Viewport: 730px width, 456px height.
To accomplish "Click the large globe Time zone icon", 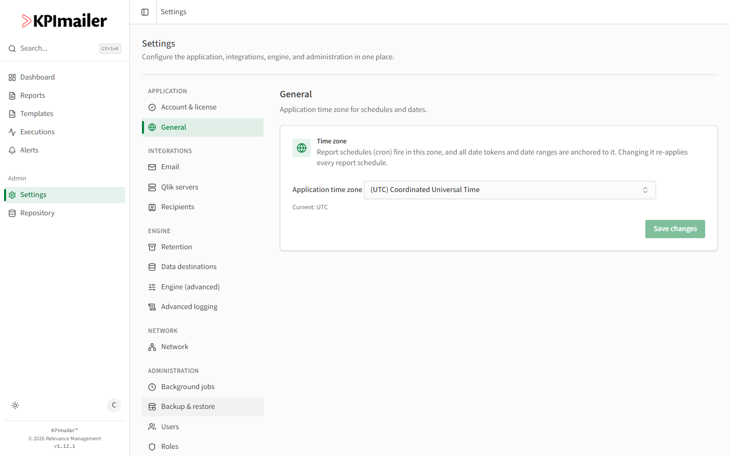I will coord(302,148).
